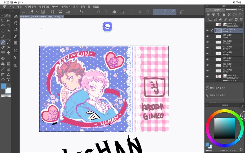Expand the dropdown next to quick-access pen icon
The width and height of the screenshot is (245, 153).
click(37, 12)
